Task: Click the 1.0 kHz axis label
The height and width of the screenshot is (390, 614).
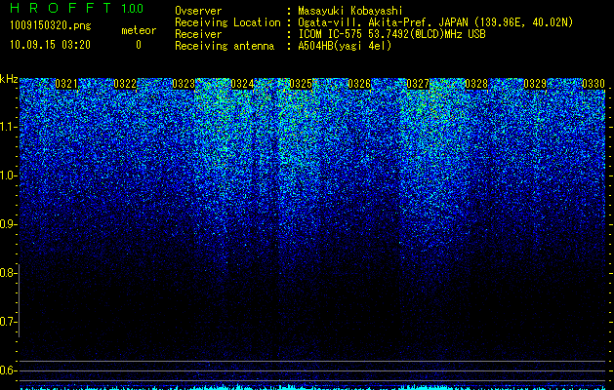Action: pyautogui.click(x=8, y=175)
